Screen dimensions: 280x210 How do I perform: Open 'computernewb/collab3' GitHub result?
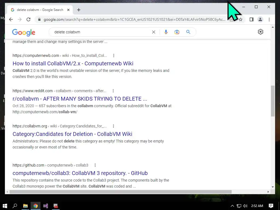point(80,173)
